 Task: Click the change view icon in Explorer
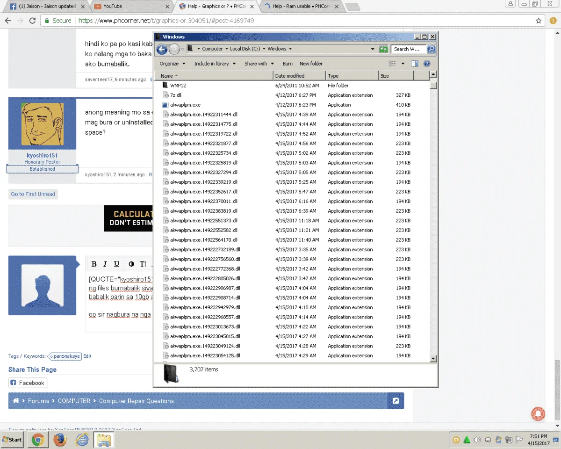pos(392,64)
